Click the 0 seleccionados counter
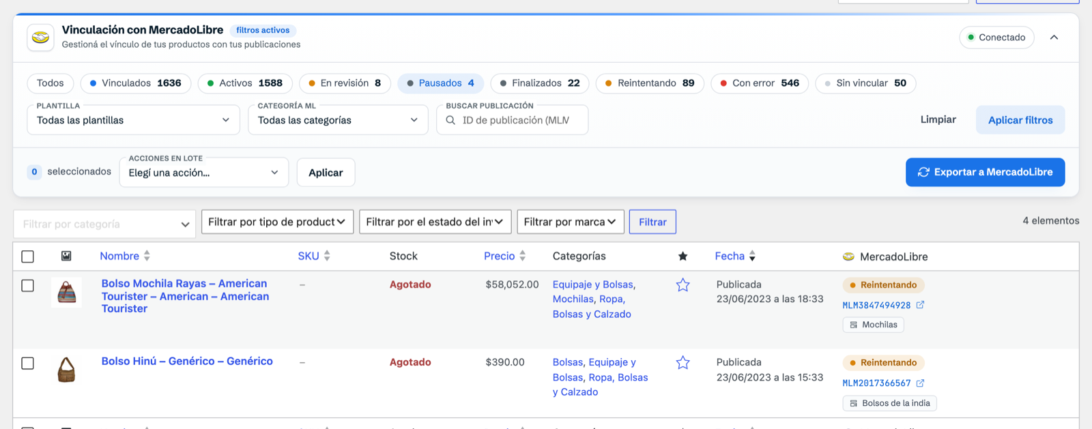1092x429 pixels. (x=69, y=171)
